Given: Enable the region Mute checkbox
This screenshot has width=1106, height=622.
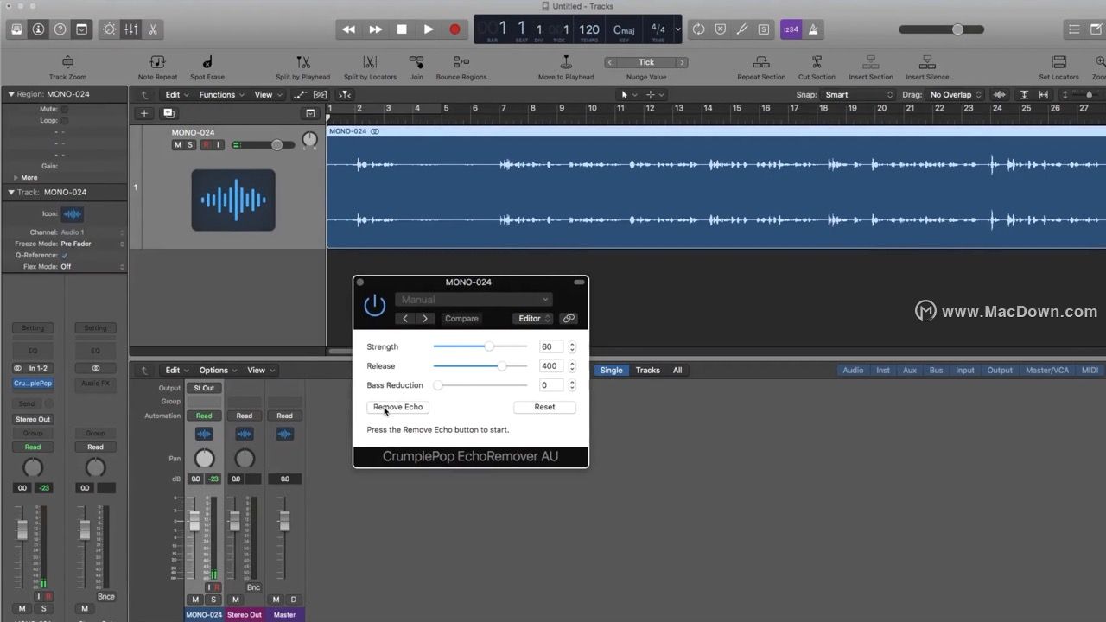Looking at the screenshot, I should point(65,110).
